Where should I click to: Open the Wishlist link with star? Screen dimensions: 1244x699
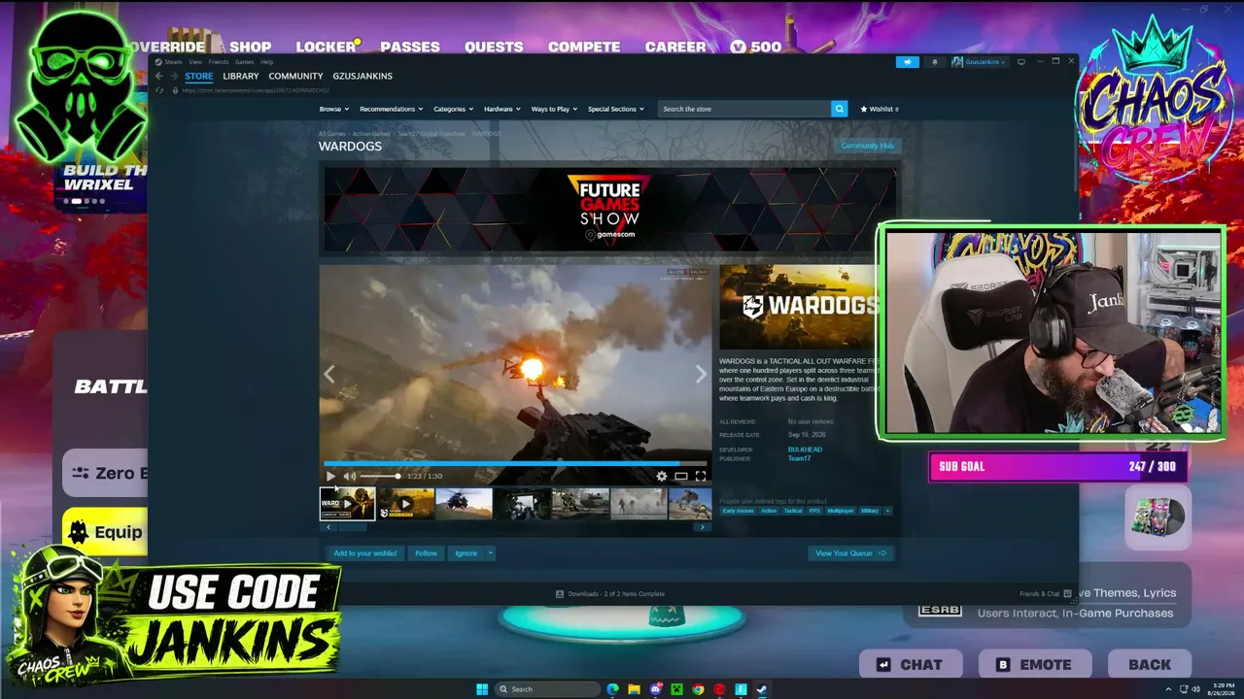(x=880, y=109)
